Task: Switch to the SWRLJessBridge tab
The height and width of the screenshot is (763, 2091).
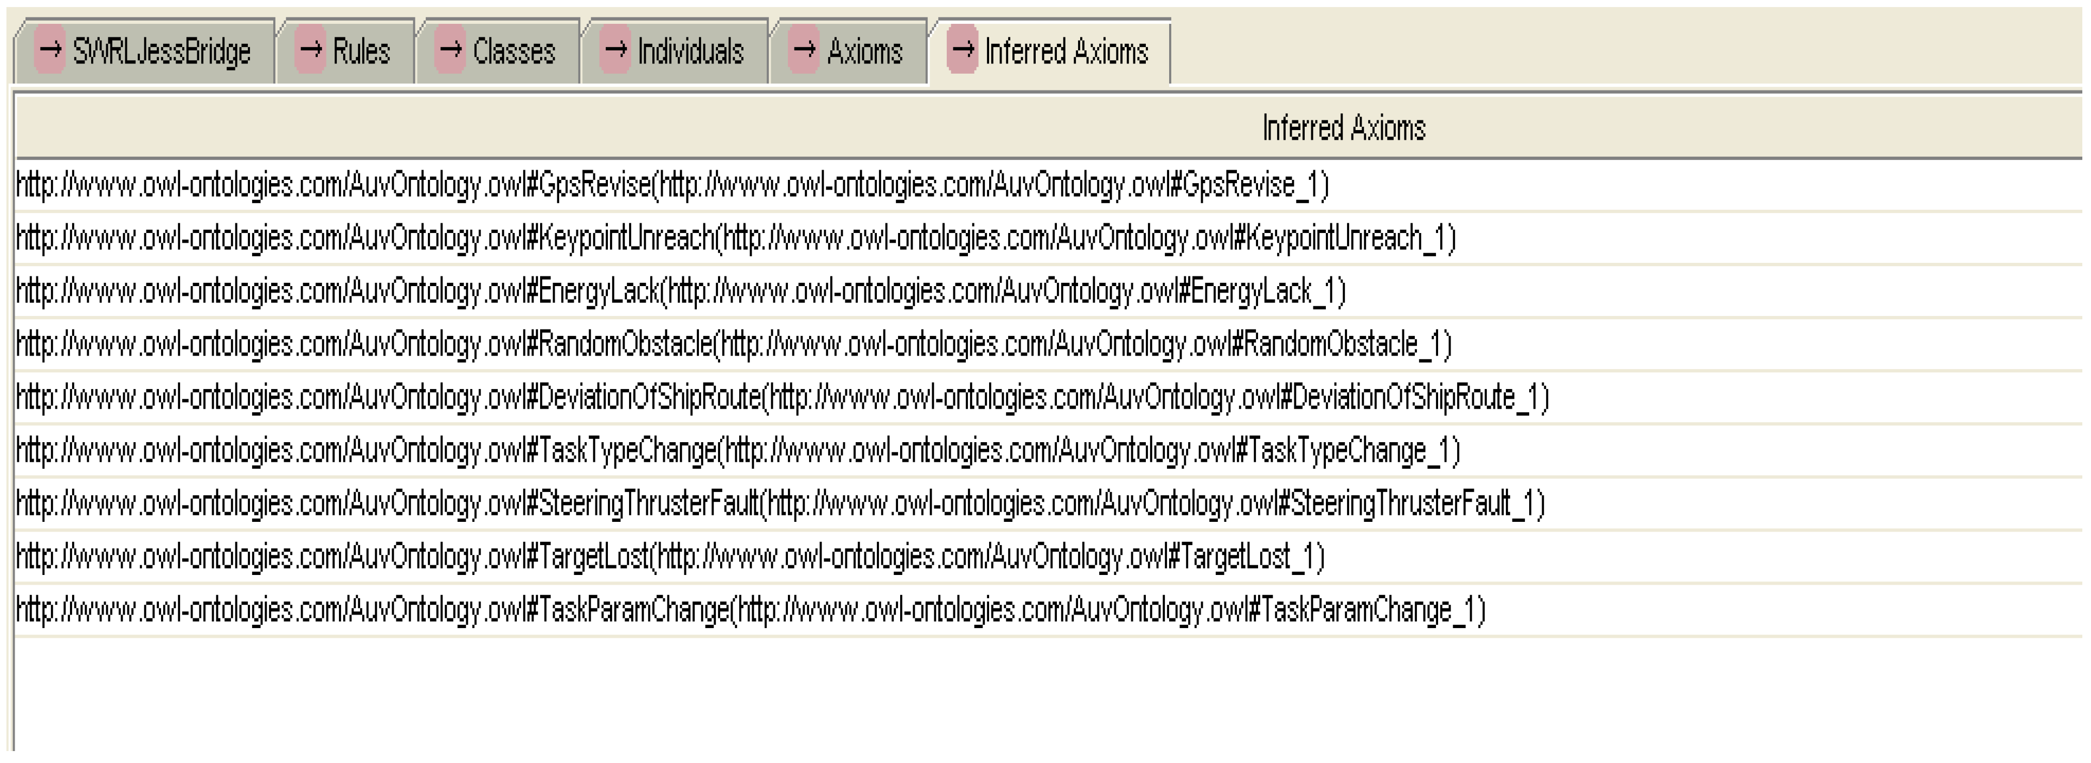Action: point(162,52)
